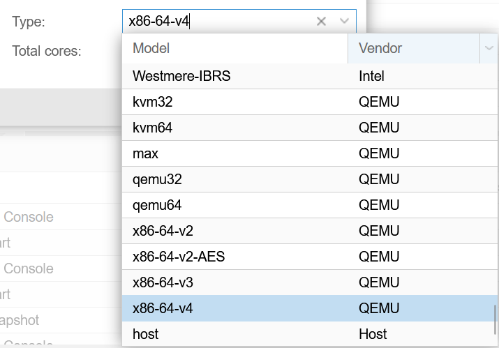The height and width of the screenshot is (348, 499).
Task: Sort list by Model column header
Action: (x=235, y=48)
